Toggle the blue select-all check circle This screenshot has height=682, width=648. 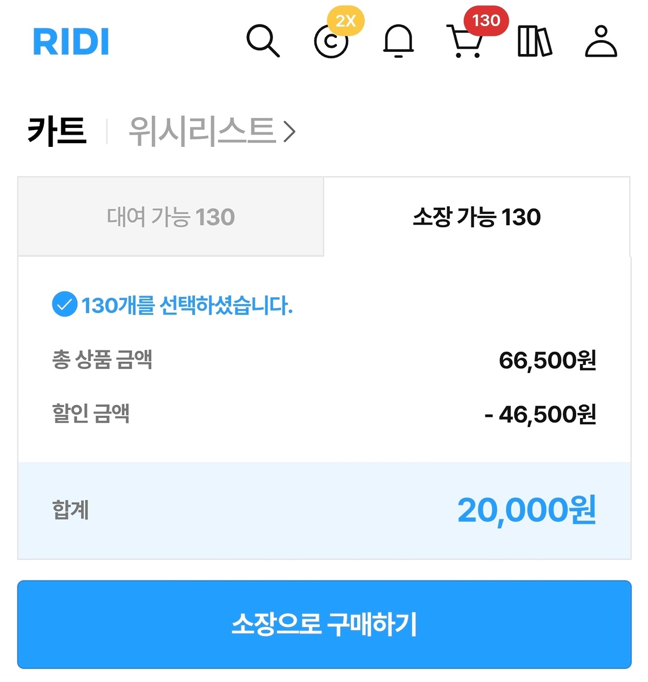[x=64, y=305]
